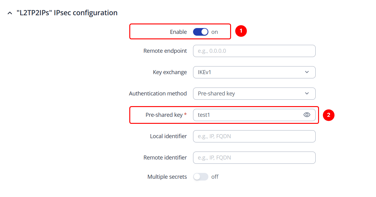Click the Multiple secrets label
Image resolution: width=376 pixels, height=197 pixels.
point(167,177)
